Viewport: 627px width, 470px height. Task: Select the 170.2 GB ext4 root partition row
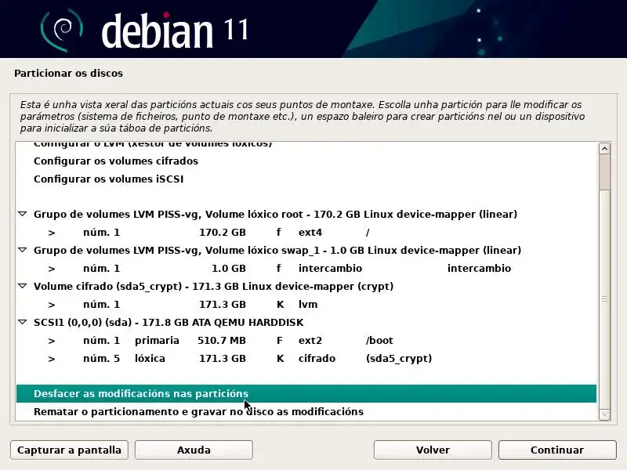306,232
